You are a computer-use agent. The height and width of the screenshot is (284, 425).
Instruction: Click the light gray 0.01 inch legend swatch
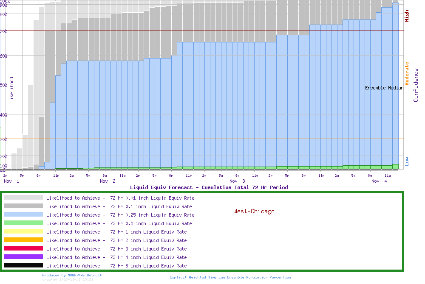(x=23, y=198)
